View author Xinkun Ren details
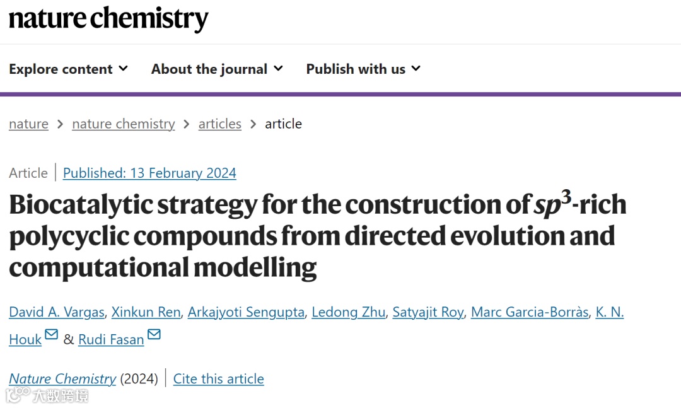Screen dimensions: 681x408 tap(146, 312)
